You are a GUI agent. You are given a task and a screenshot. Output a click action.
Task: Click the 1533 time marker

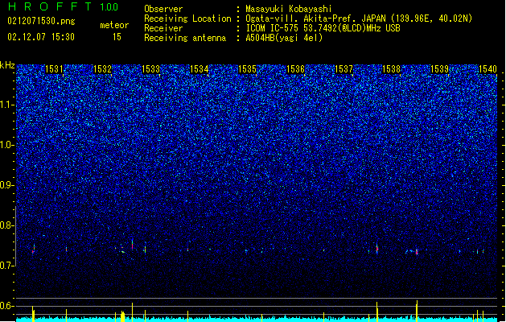pos(150,68)
